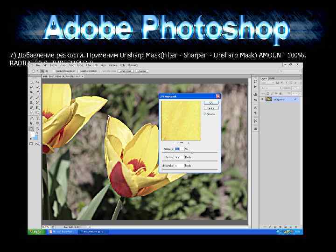This screenshot has height=252, width=336.
Task: Select the Gradient tool
Action: click(x=37, y=108)
